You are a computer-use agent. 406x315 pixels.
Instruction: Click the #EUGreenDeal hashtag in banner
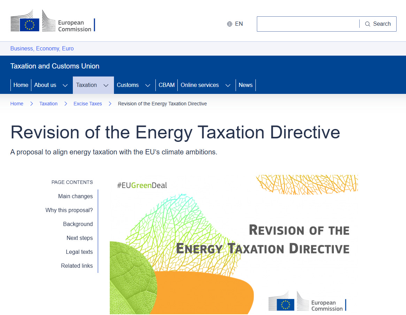142,185
